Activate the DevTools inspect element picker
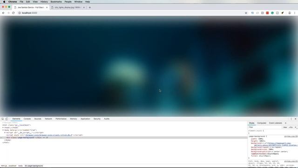298x168 pixels. tap(2, 119)
